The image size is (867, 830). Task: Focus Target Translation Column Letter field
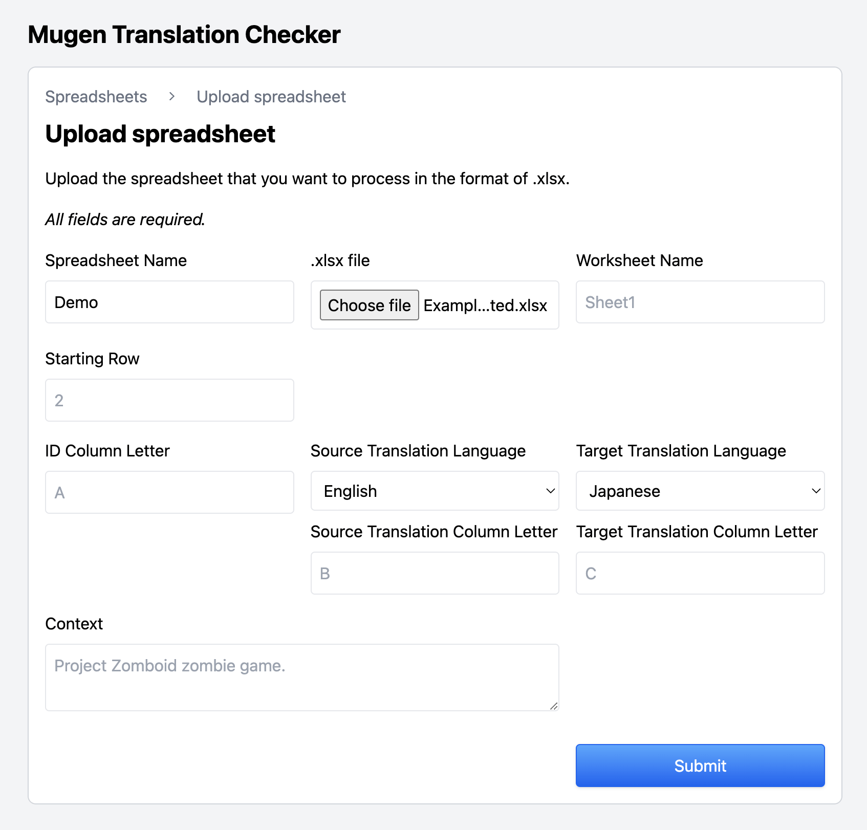pos(700,573)
